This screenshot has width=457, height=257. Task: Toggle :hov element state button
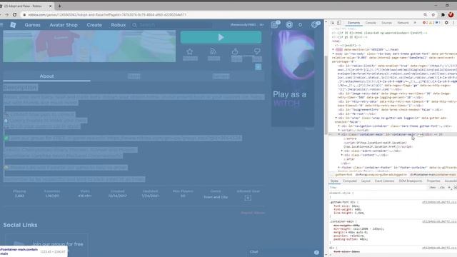pos(433,188)
